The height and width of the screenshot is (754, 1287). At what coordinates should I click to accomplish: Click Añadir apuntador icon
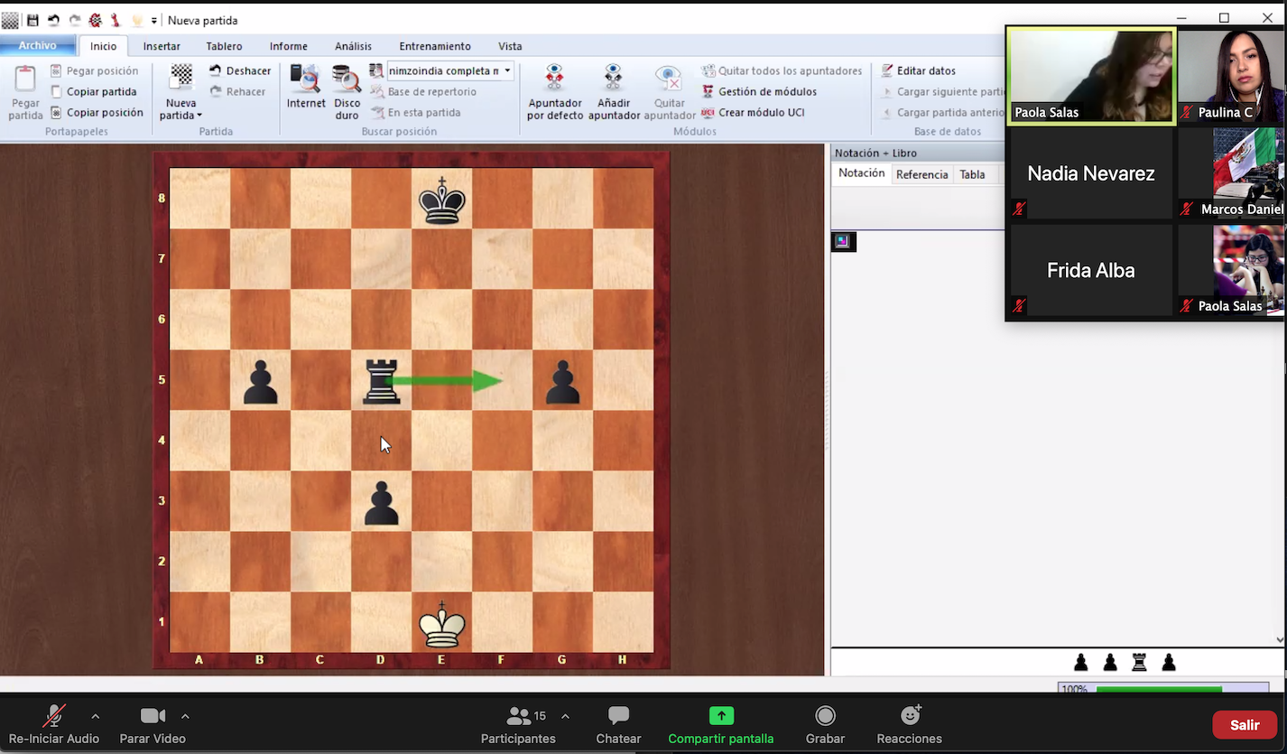click(614, 79)
